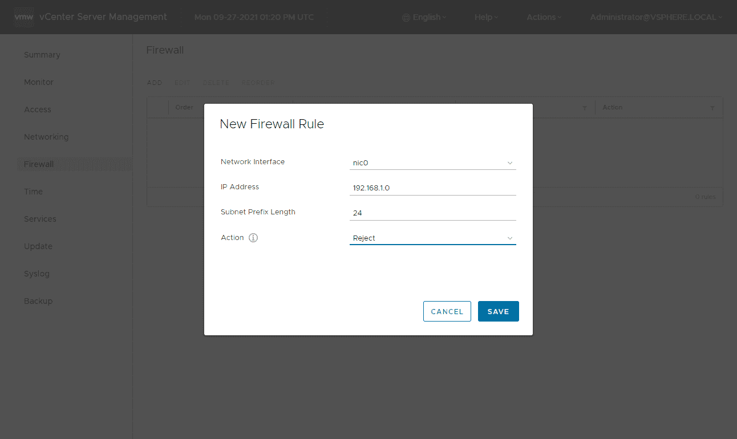Click ADD above the firewall table
737x439 pixels.
coord(155,83)
